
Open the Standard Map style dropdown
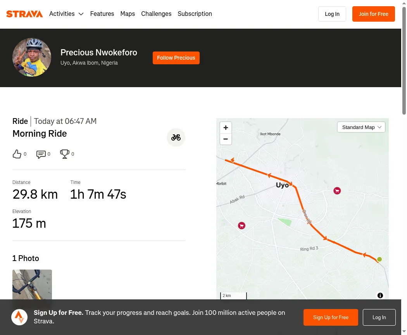pyautogui.click(x=361, y=127)
